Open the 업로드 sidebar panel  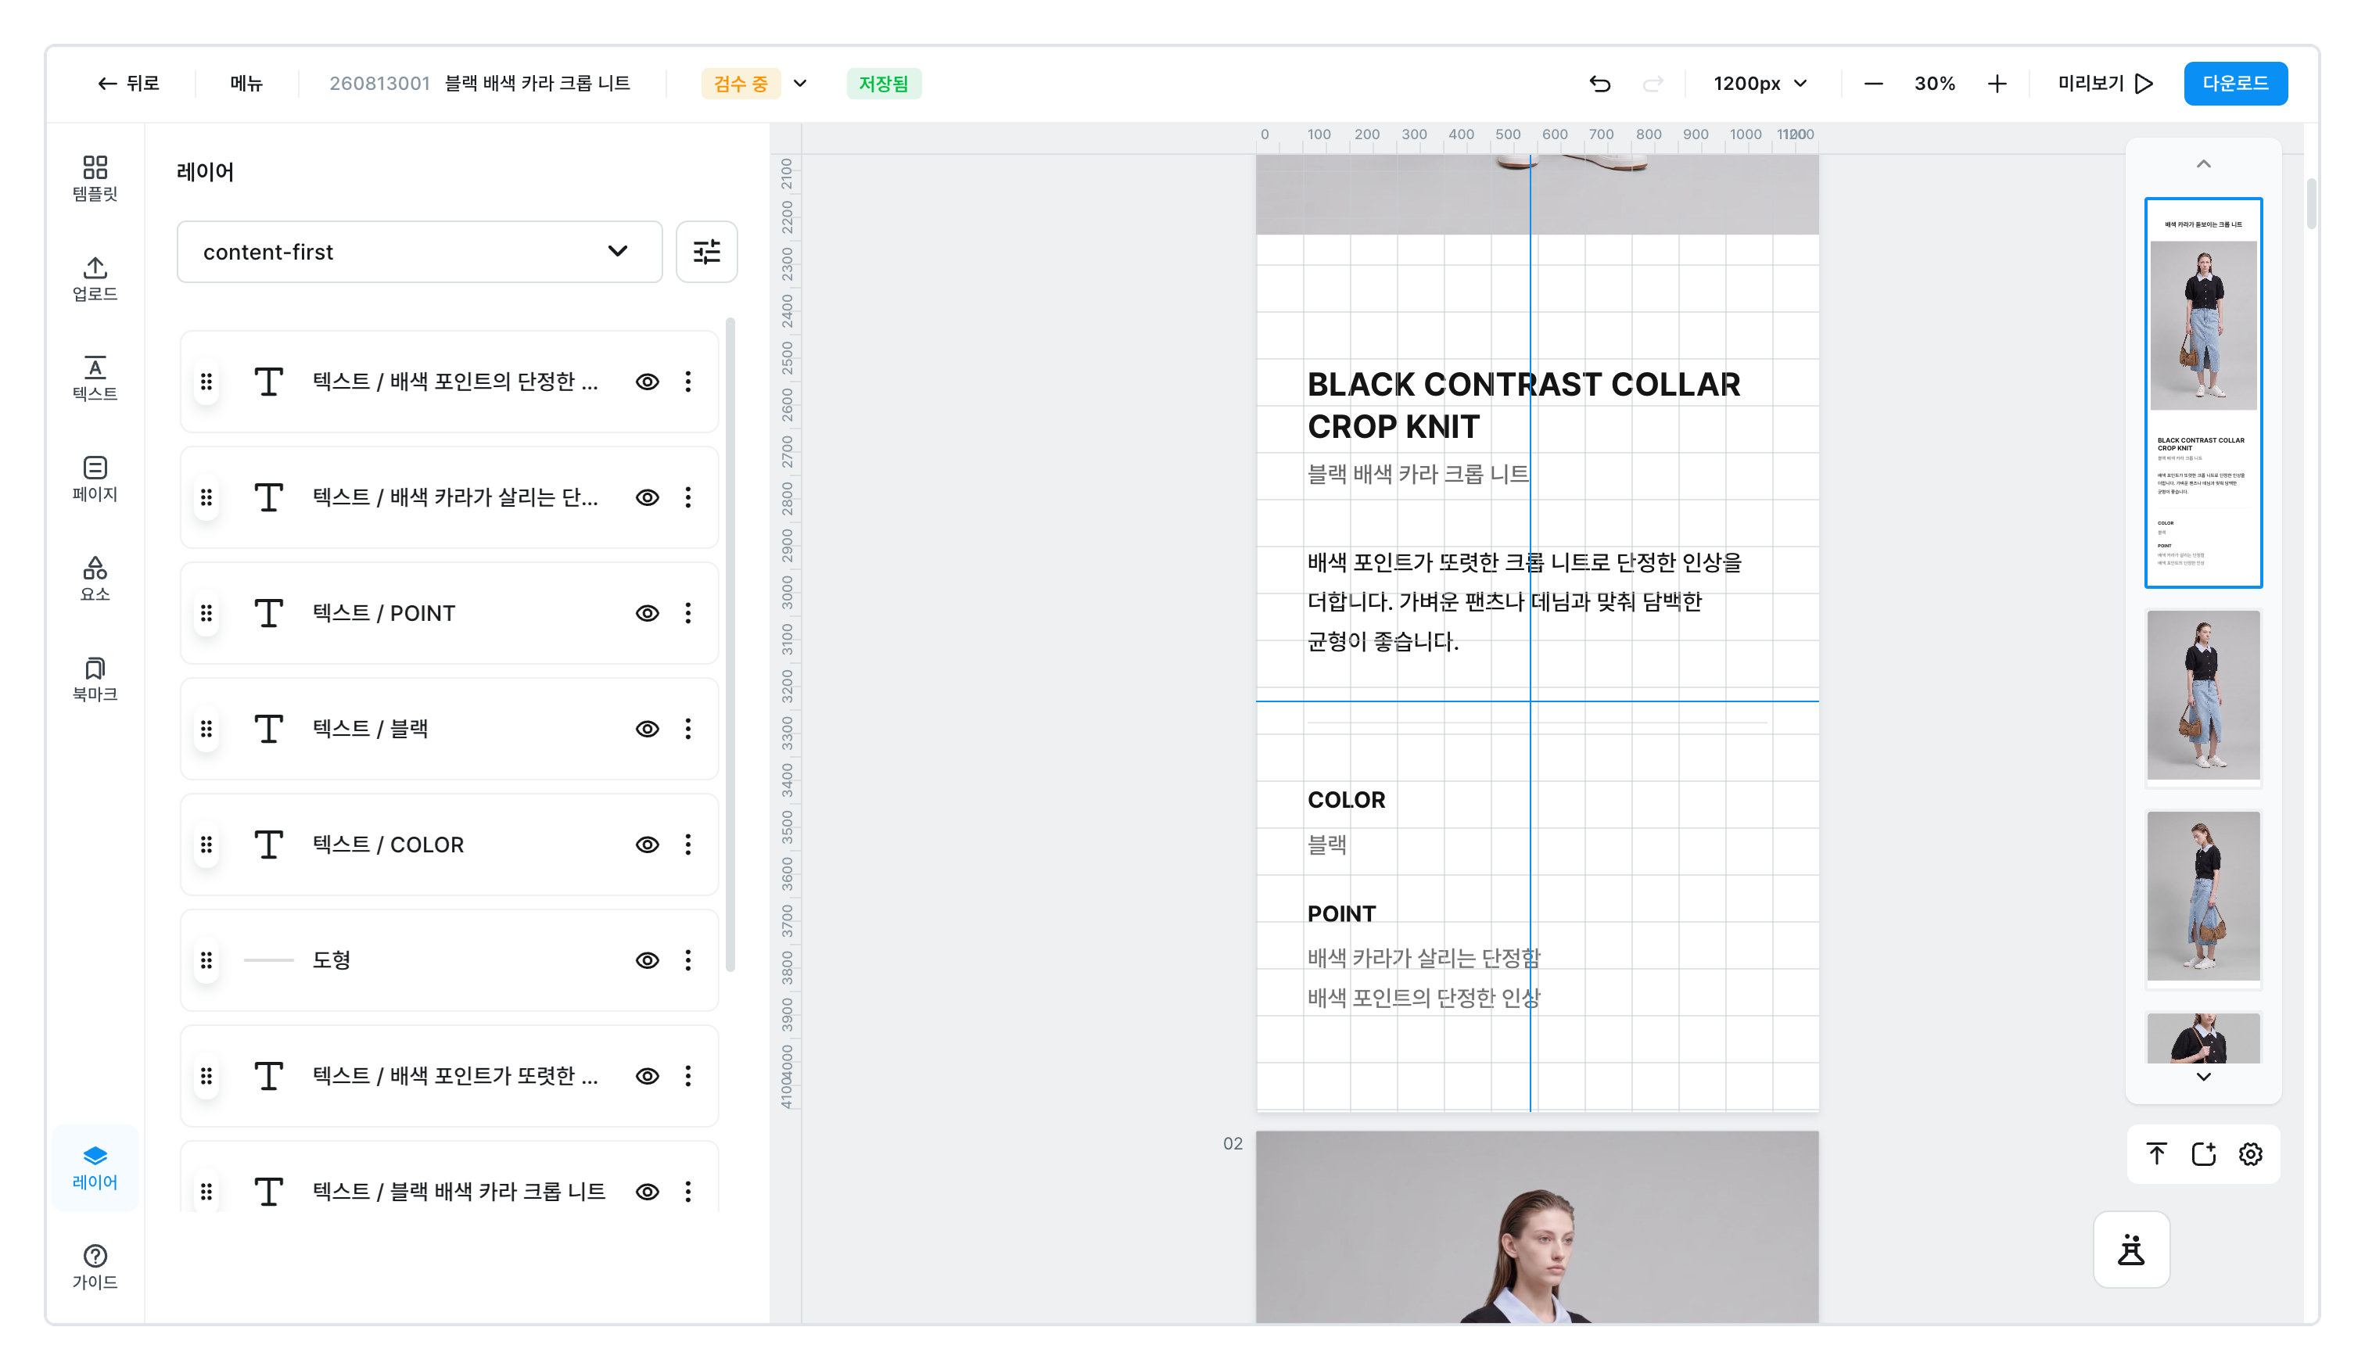pyautogui.click(x=95, y=278)
